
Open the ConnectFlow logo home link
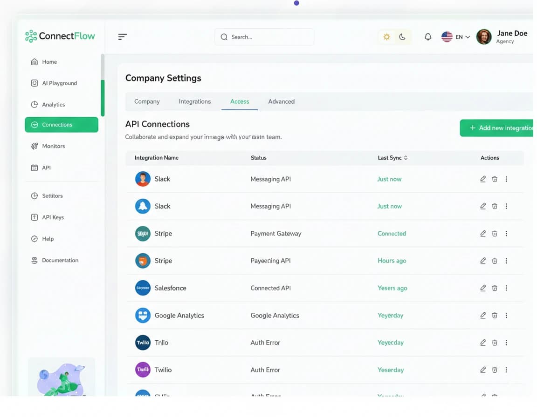pos(60,36)
